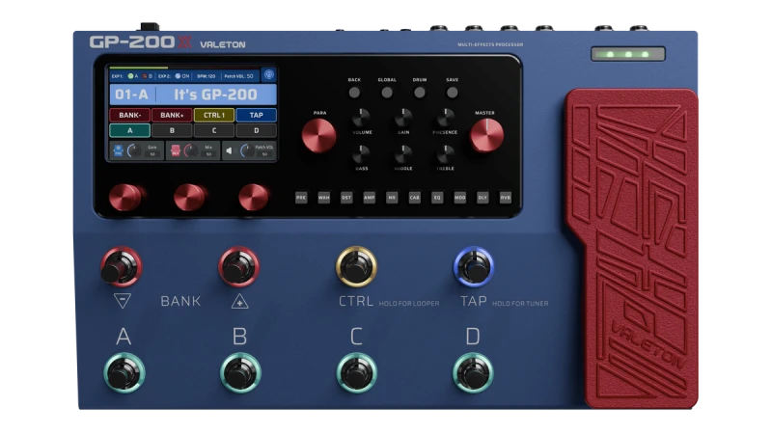Tap the "BPM: 120" readout

point(207,76)
